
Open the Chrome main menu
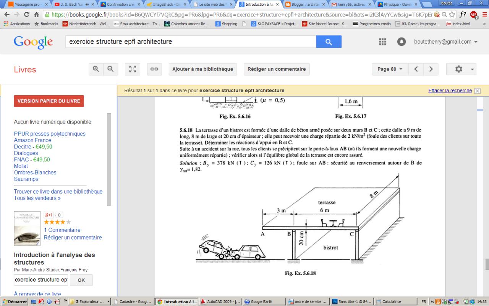coord(484,15)
